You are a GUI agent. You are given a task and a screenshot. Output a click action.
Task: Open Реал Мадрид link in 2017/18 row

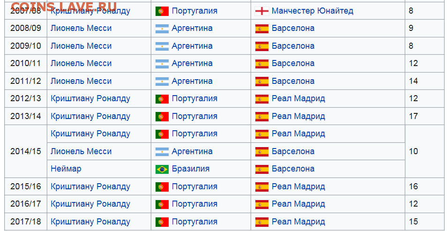pos(298,222)
